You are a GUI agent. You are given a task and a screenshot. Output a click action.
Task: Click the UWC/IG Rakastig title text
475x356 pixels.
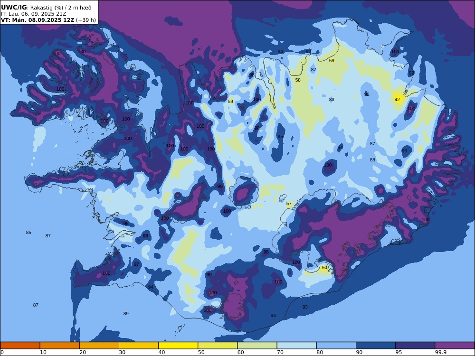46,8
